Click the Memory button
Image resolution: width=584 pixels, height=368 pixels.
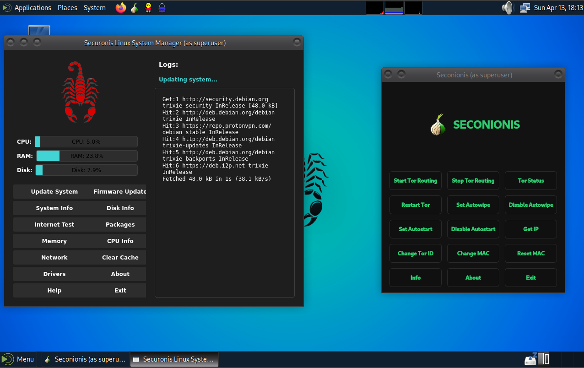coord(54,241)
